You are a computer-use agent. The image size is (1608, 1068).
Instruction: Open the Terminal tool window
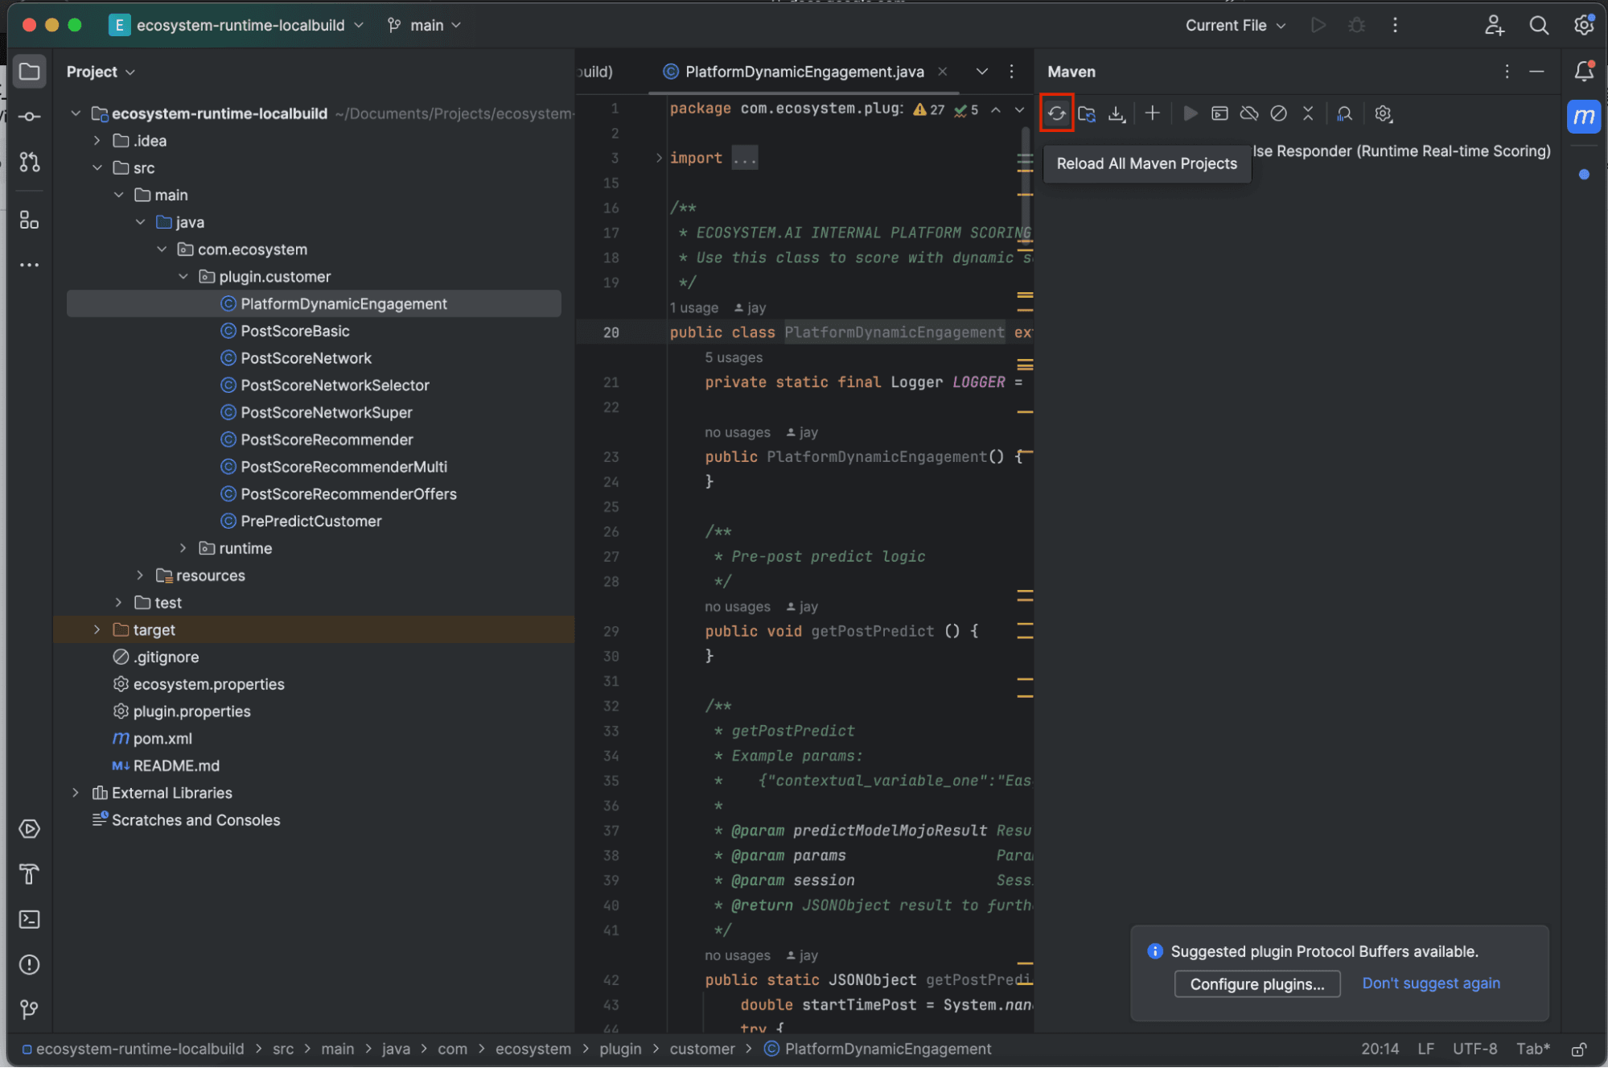[x=30, y=919]
